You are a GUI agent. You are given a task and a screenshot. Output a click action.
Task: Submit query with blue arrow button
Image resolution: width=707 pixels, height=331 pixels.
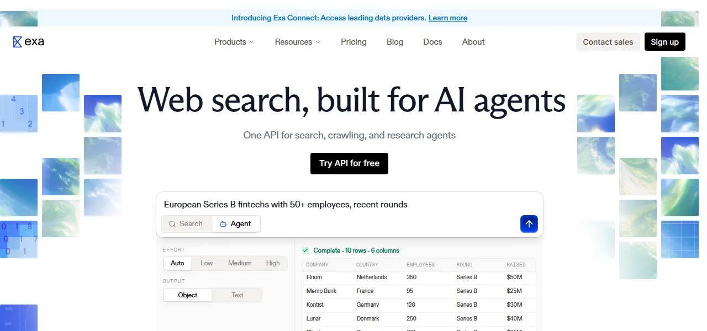(x=529, y=223)
